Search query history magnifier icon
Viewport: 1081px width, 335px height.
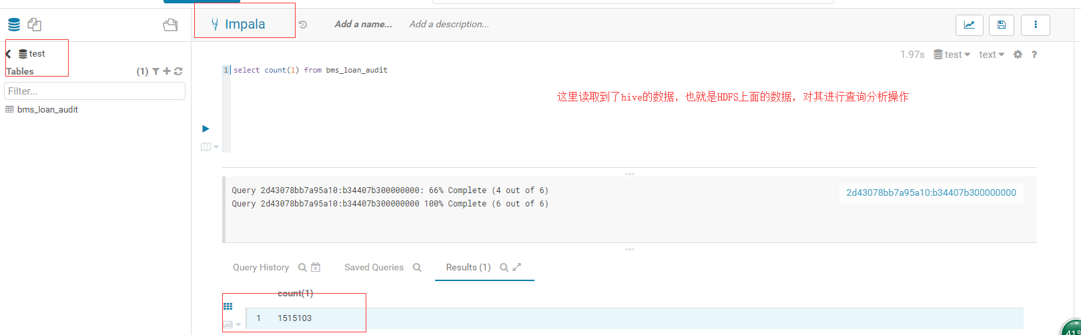tap(302, 267)
